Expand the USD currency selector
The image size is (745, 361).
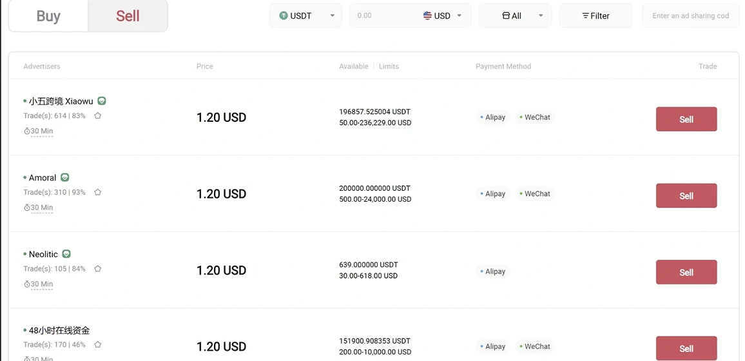coord(442,15)
